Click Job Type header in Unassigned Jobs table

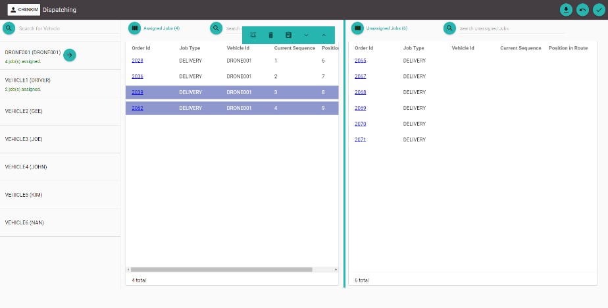tap(414, 48)
